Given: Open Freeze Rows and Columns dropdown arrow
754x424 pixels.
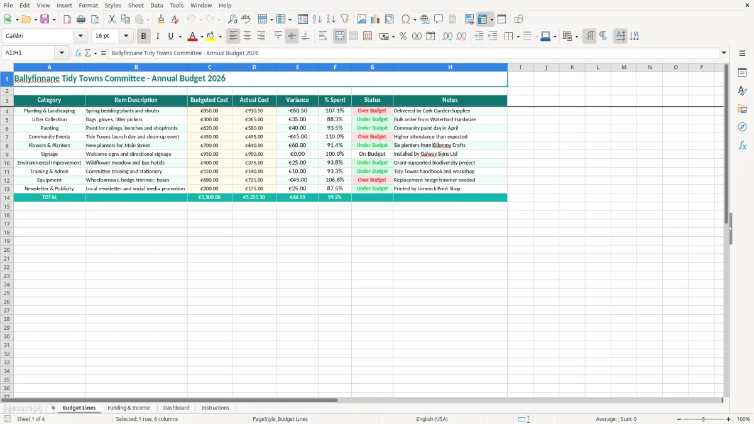Looking at the screenshot, I should click(x=492, y=19).
